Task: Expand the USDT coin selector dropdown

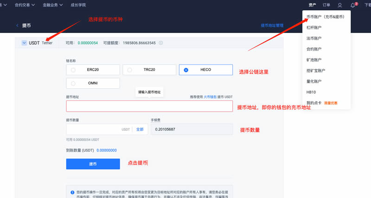Action: click(24, 43)
